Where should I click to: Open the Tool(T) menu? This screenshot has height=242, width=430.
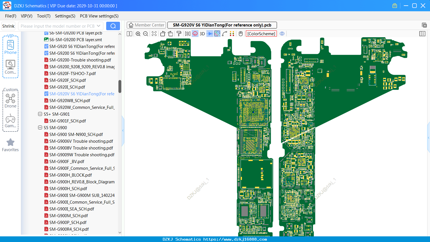(x=44, y=16)
